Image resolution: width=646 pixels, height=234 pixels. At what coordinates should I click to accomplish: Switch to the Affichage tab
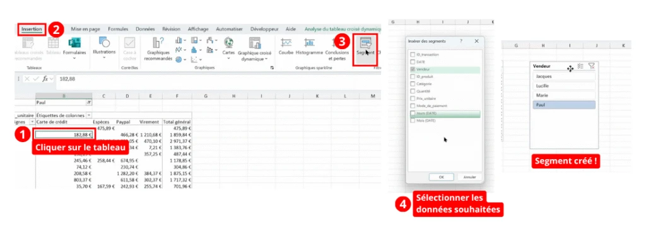(198, 29)
